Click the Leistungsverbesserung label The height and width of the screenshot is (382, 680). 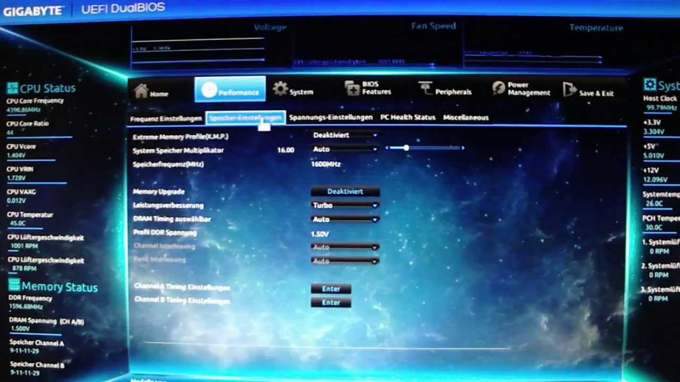(168, 205)
